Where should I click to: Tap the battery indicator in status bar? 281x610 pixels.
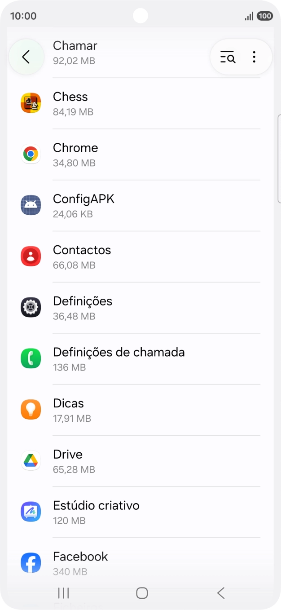click(265, 16)
